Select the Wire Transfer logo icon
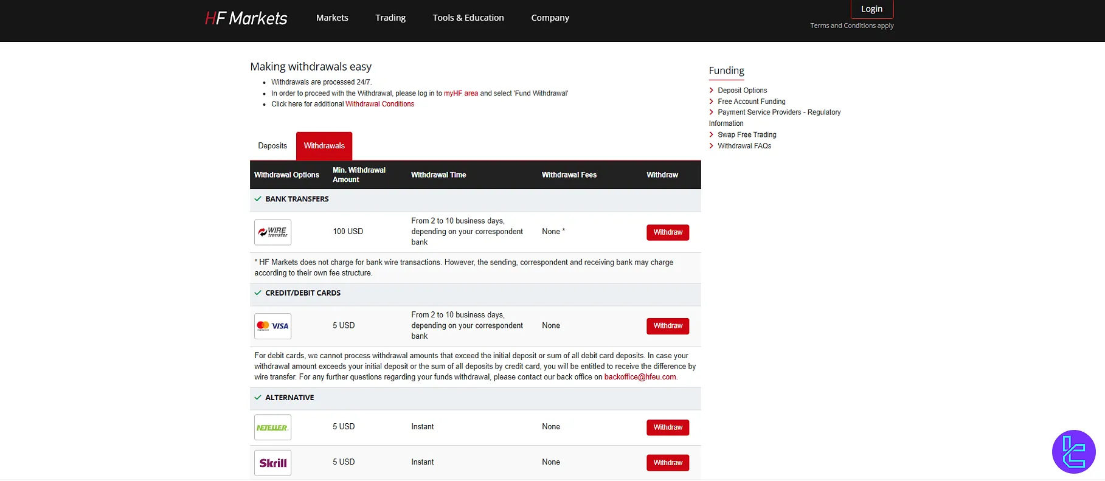 272,232
